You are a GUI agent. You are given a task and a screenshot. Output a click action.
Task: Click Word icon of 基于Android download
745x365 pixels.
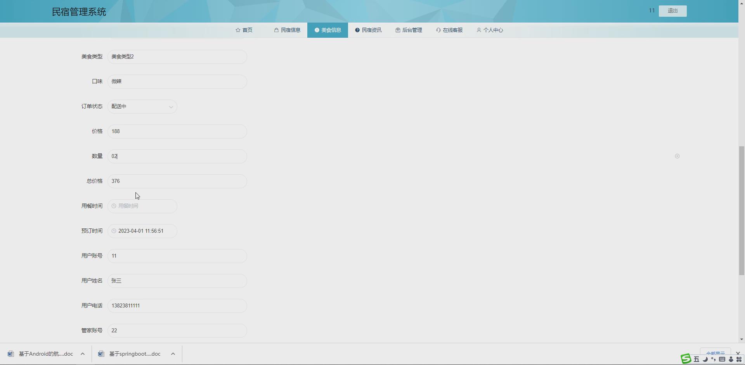[x=11, y=354]
